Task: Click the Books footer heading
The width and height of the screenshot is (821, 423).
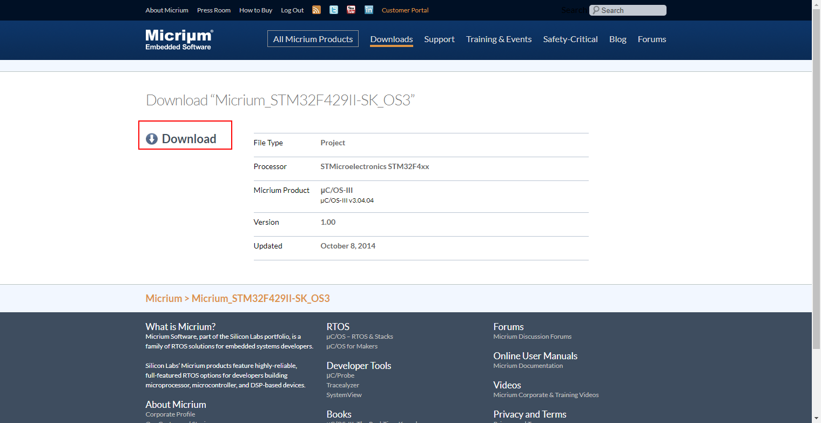Action: (339, 414)
